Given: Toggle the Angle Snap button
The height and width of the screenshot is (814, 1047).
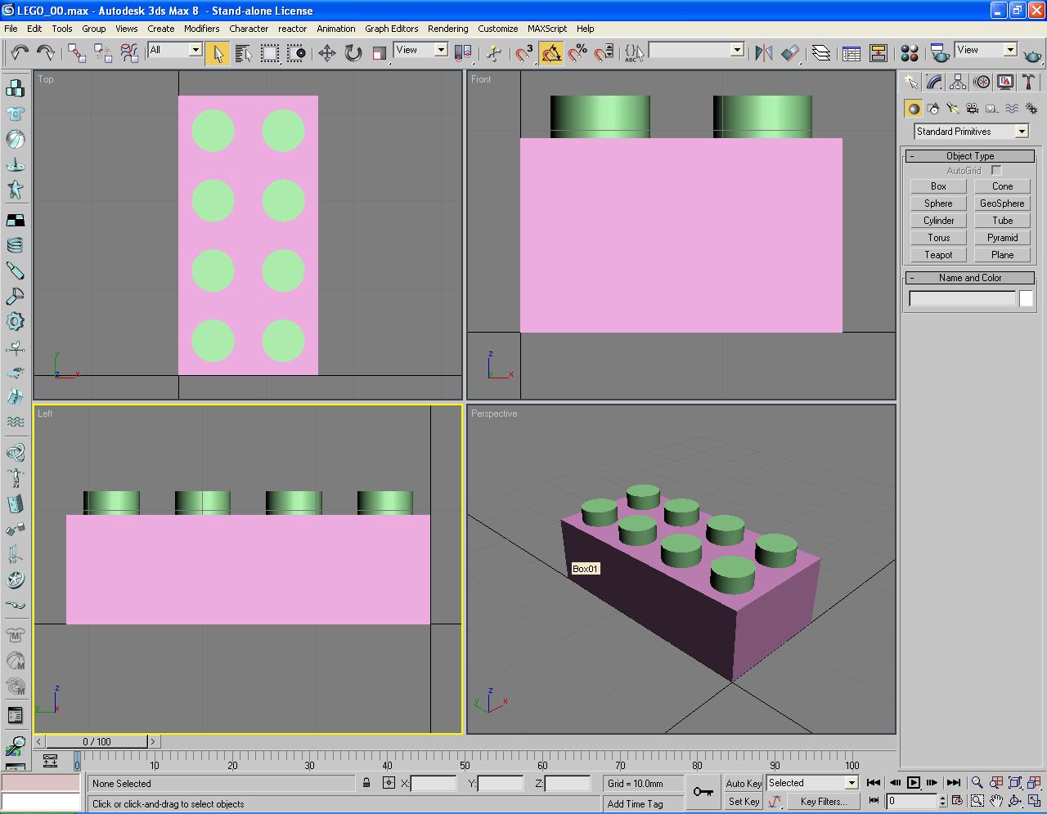Looking at the screenshot, I should point(551,54).
